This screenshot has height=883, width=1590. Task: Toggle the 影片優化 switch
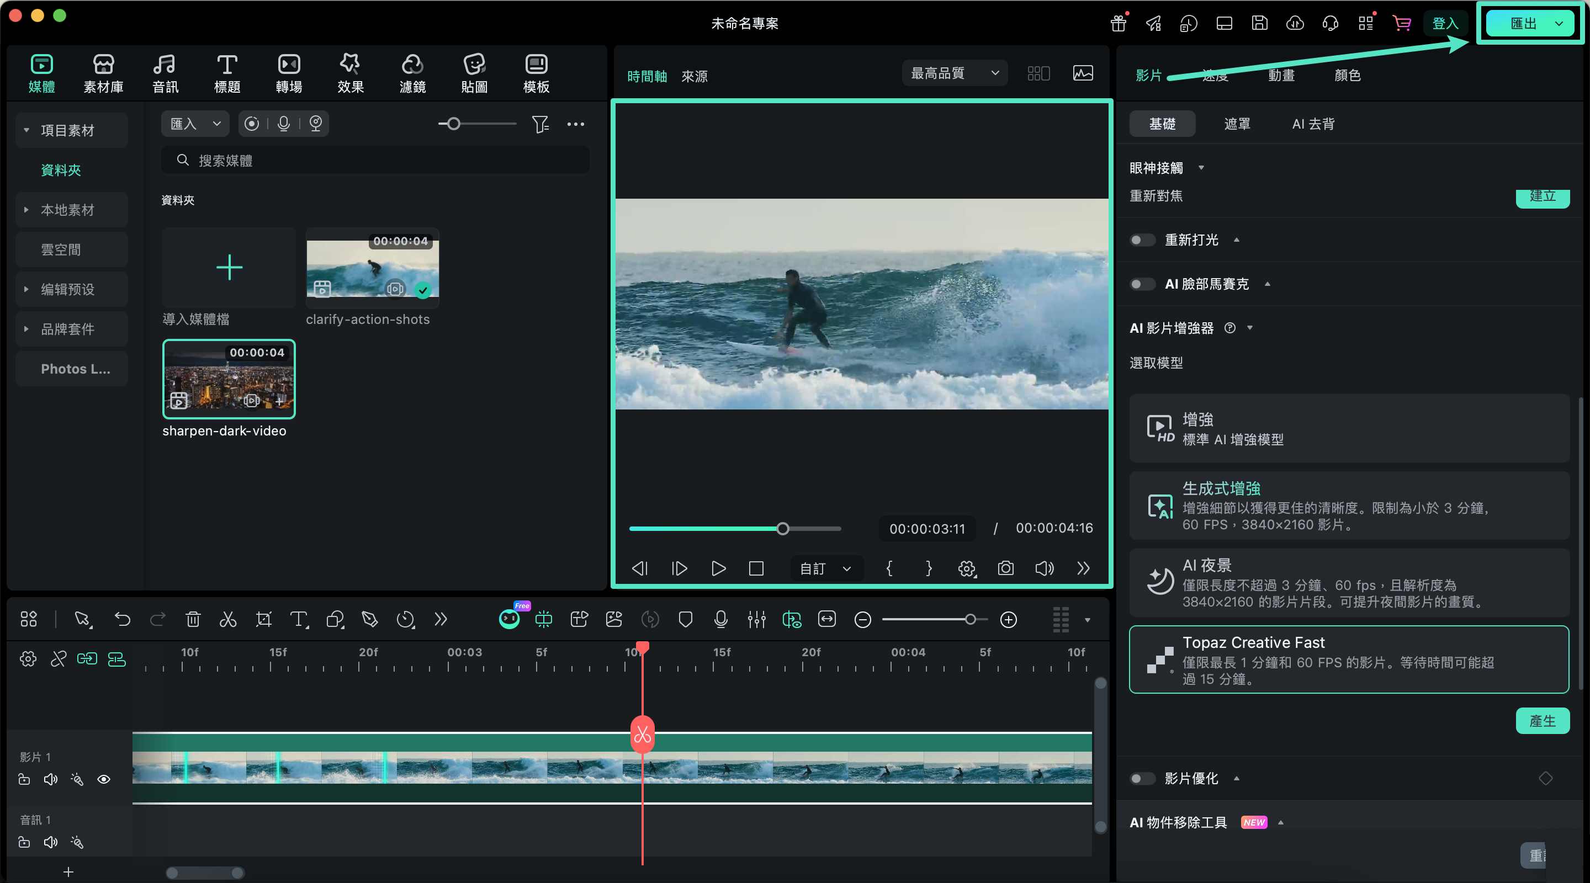tap(1142, 778)
